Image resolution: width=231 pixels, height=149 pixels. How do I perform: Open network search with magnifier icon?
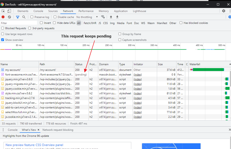tap(24, 17)
